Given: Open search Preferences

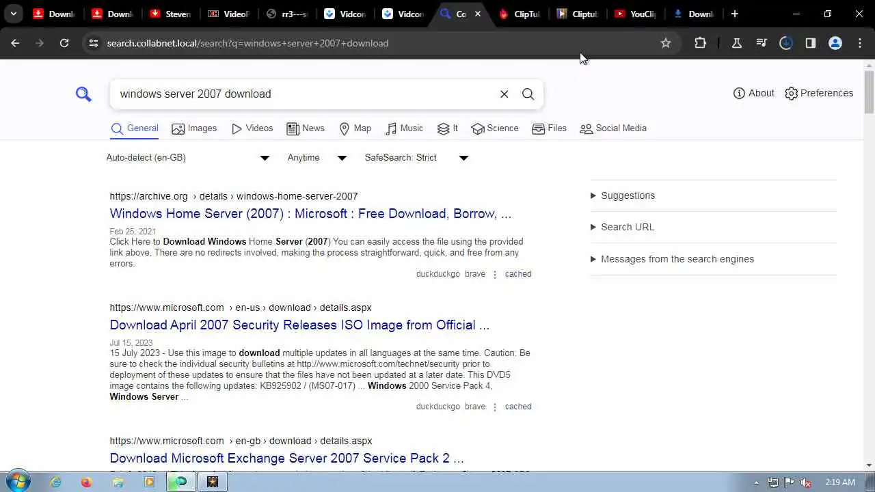Looking at the screenshot, I should [x=819, y=93].
